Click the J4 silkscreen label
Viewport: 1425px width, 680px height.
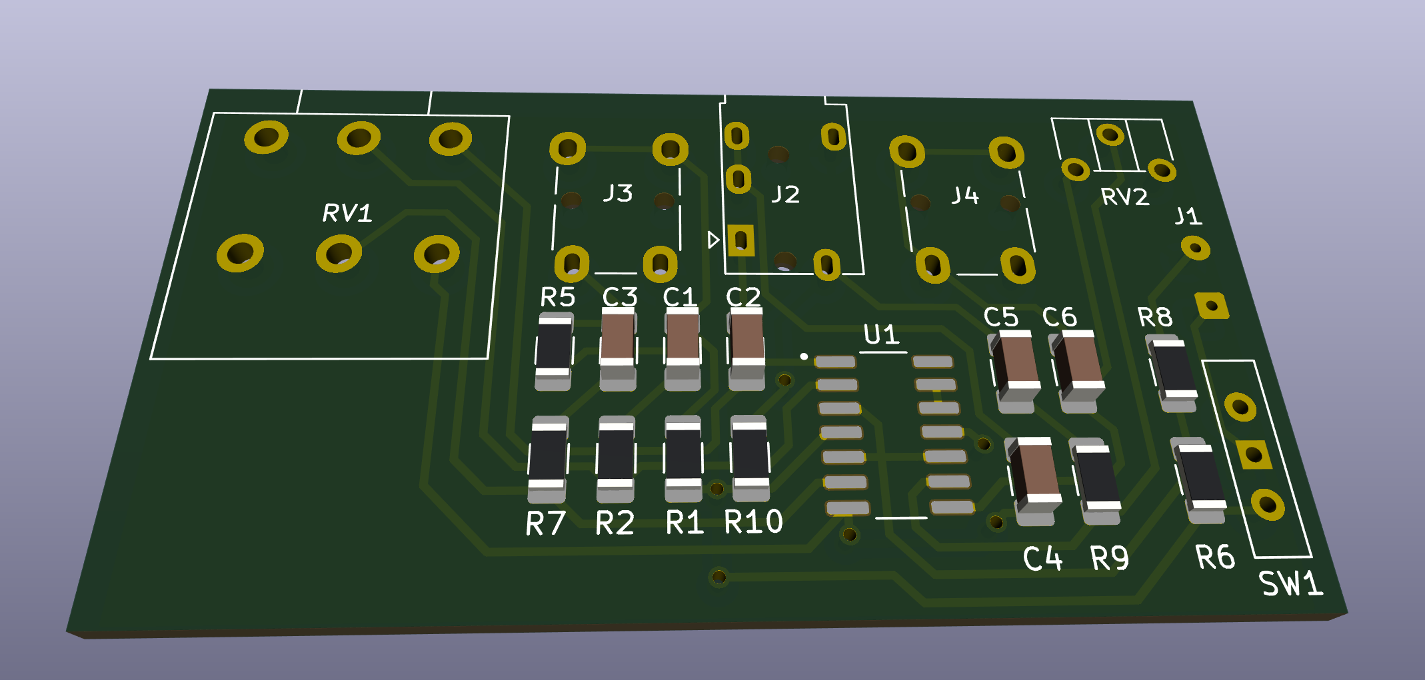click(x=965, y=196)
